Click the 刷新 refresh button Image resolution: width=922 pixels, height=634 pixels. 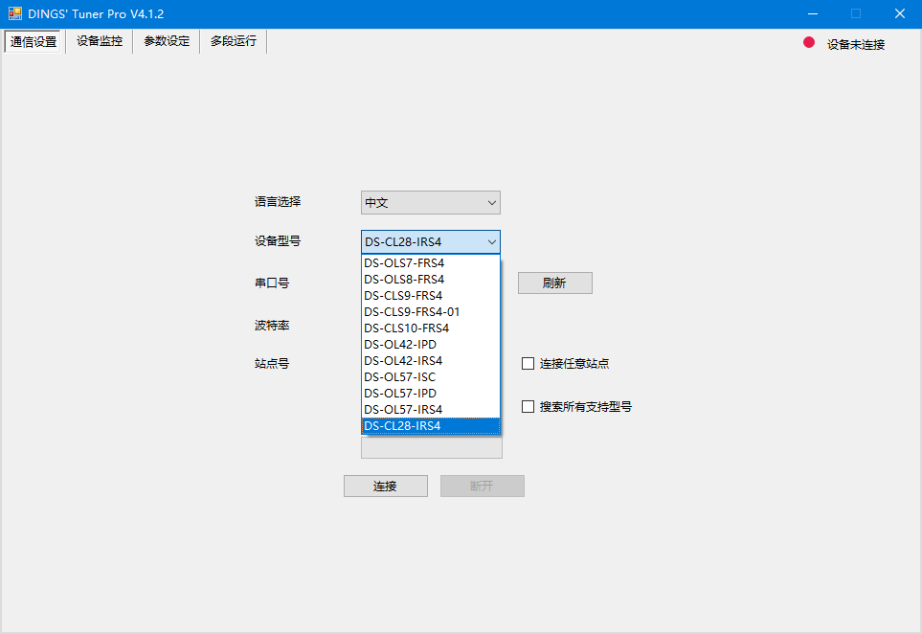(554, 283)
